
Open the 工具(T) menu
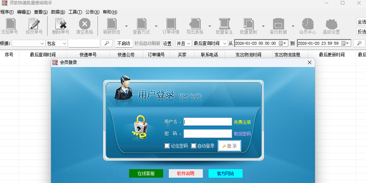click(75, 12)
